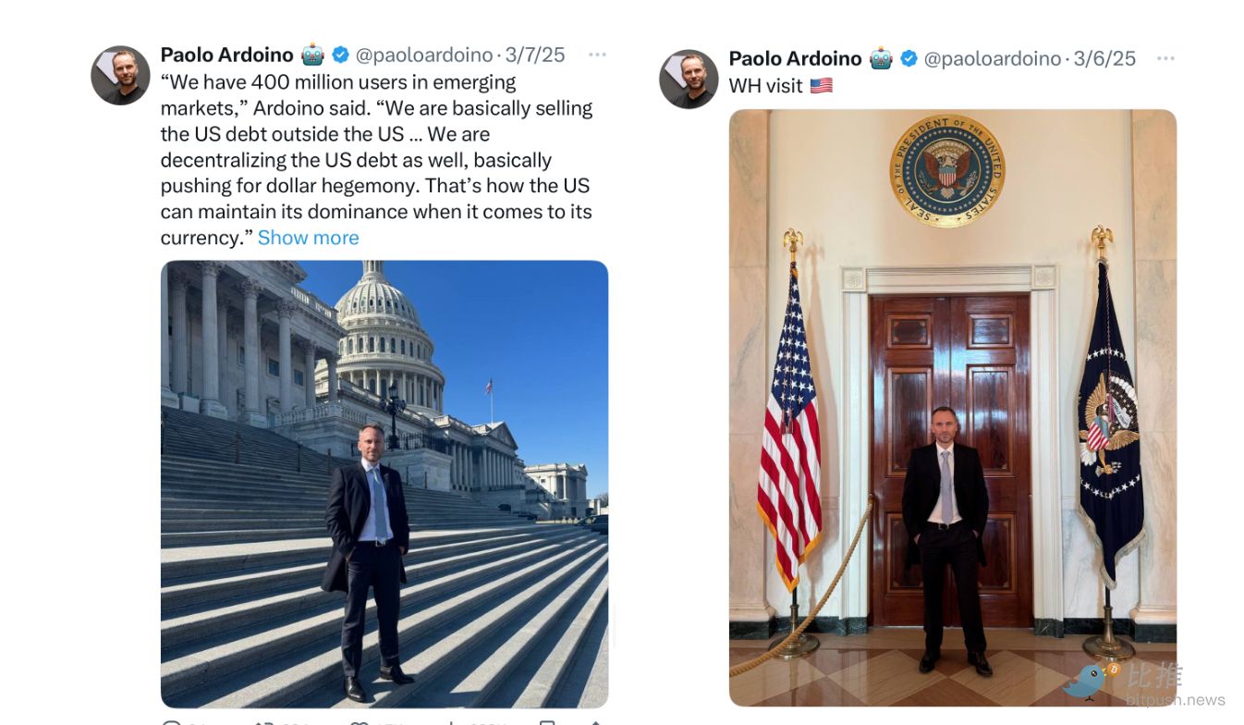Click the profile avatar on the WH visit tweet

(689, 79)
